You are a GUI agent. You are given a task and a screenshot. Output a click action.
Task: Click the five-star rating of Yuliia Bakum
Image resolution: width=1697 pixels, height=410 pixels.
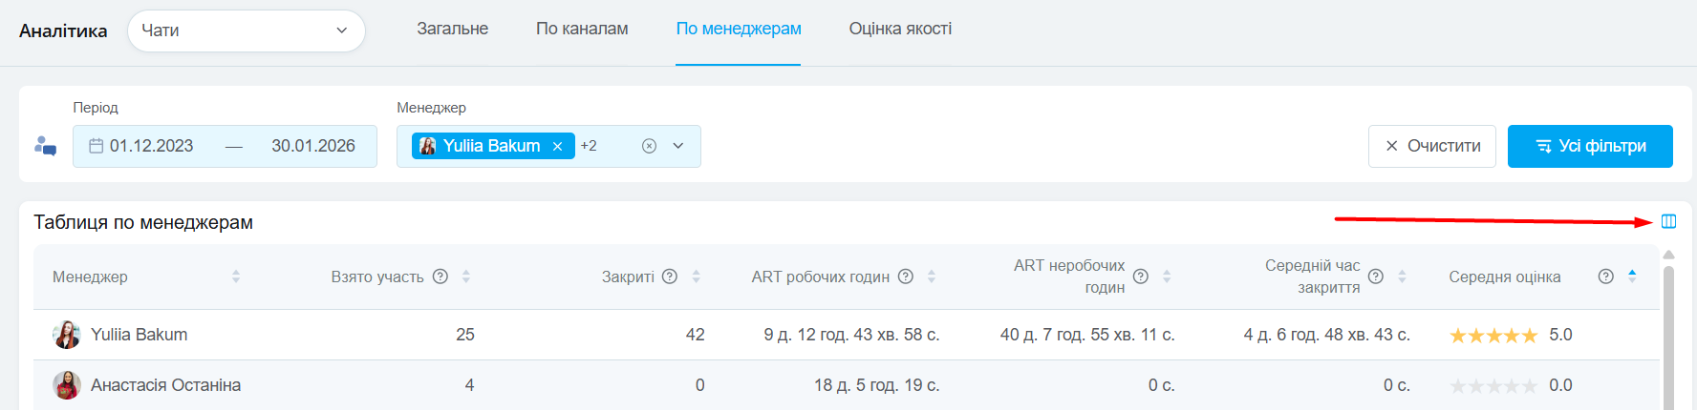(1493, 336)
